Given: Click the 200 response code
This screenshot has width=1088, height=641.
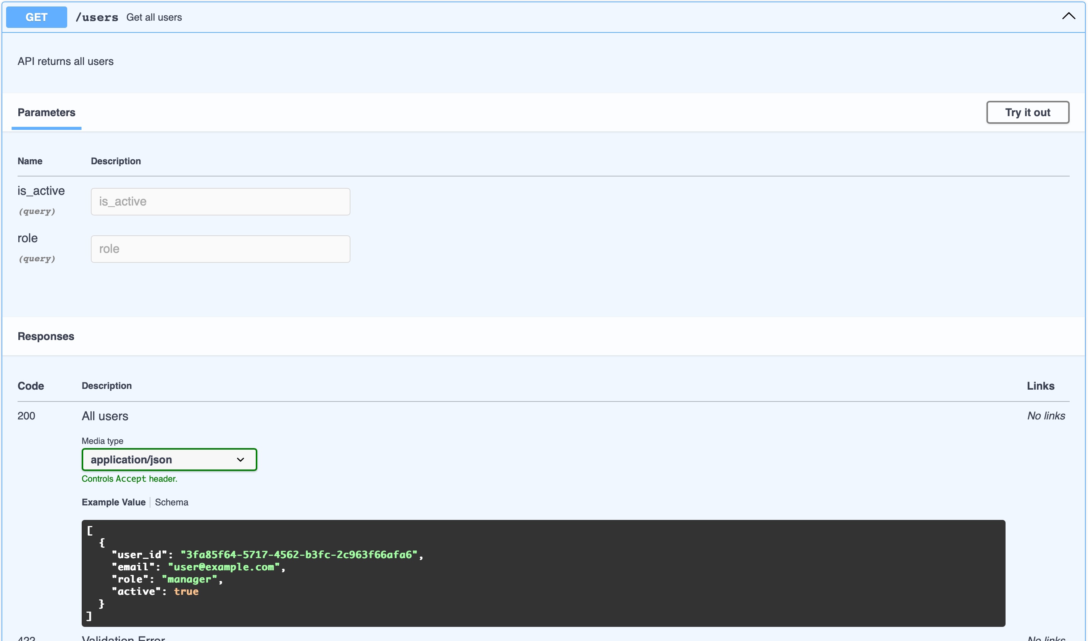Looking at the screenshot, I should pos(26,416).
